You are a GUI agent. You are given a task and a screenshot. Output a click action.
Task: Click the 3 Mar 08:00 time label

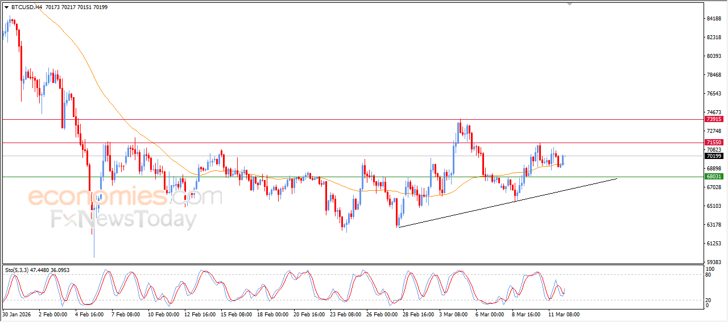click(x=453, y=314)
